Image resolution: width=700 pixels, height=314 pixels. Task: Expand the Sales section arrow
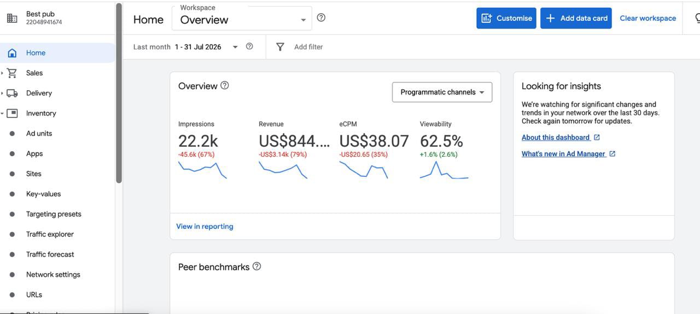pyautogui.click(x=2, y=73)
